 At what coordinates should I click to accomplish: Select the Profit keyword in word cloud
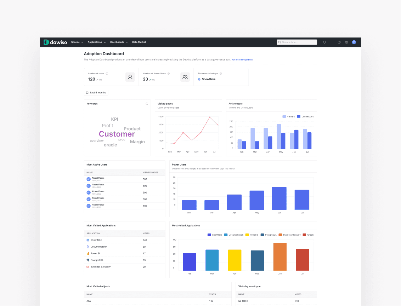[107, 126]
